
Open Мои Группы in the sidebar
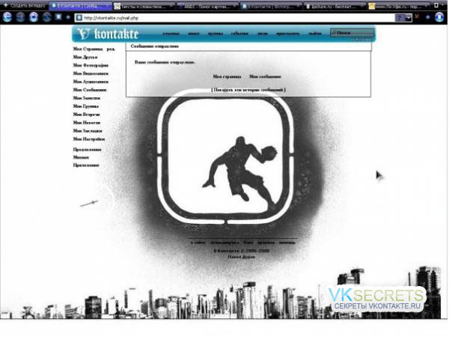(86, 106)
